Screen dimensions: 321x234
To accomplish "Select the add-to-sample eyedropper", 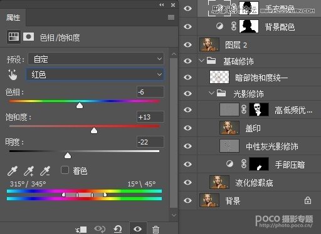I will point(29,171).
